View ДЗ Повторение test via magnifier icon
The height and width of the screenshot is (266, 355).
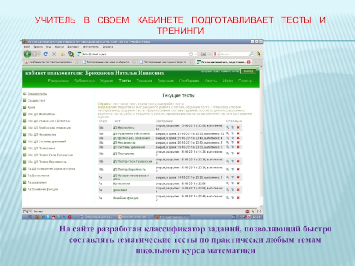[227, 153]
